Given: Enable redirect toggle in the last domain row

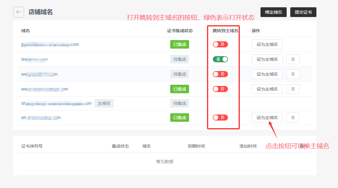Looking at the screenshot, I should 220,118.
